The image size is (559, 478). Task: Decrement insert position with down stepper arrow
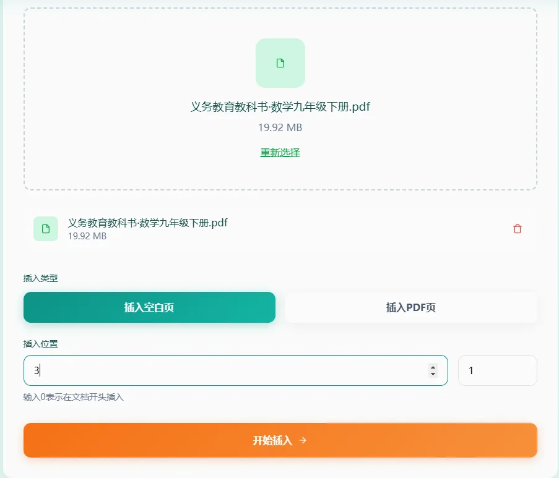click(433, 374)
